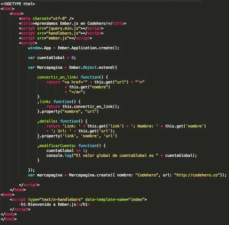This screenshot has height=225, width=229.
Task: Click "+ '; Url: ' + this.get('url');" line
Action: pyautogui.click(x=81, y=131)
